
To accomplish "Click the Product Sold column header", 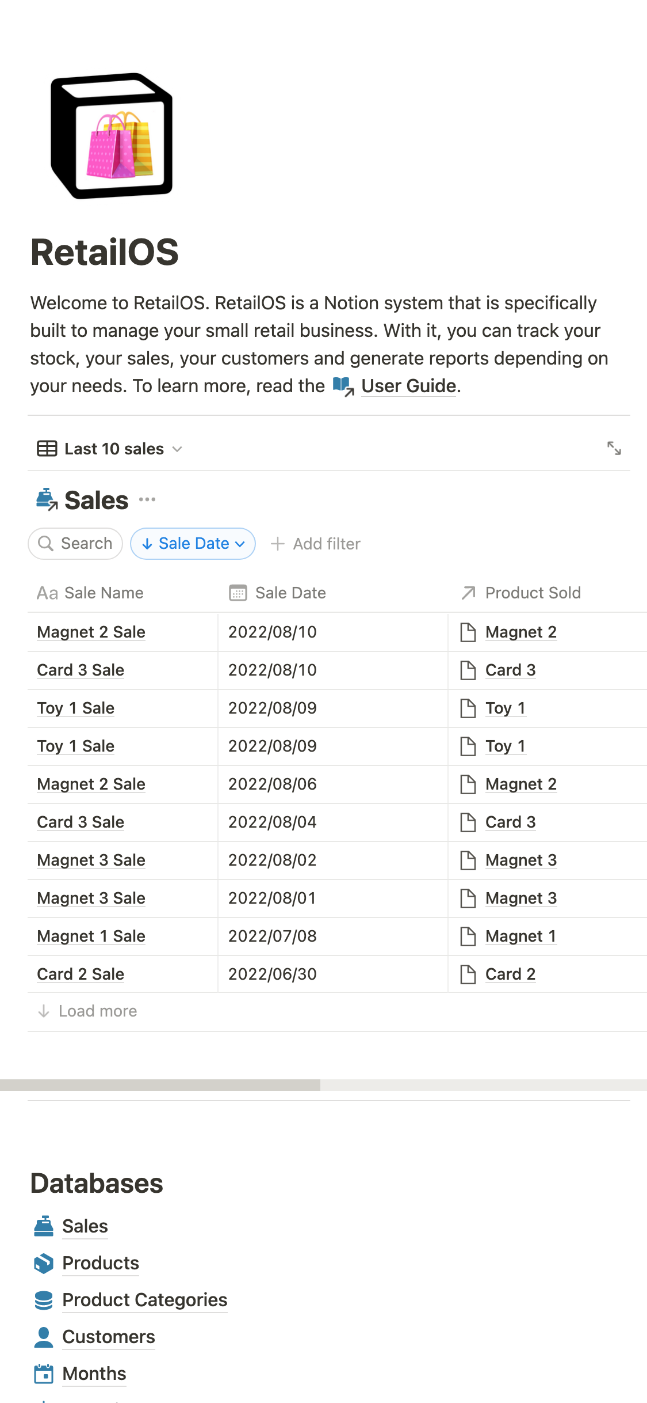I will click(533, 593).
